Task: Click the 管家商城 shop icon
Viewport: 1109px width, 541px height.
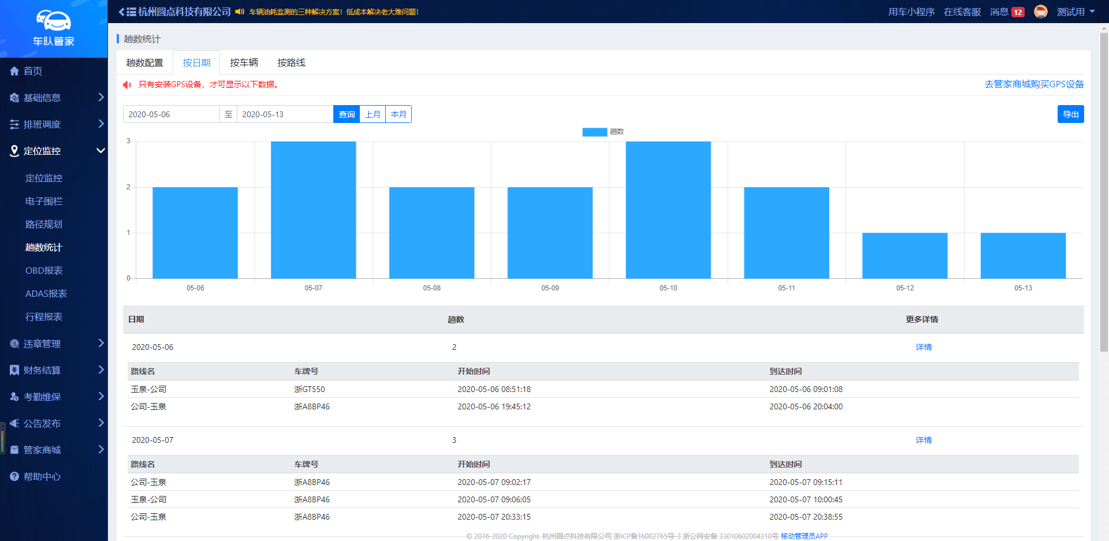Action: (14, 450)
